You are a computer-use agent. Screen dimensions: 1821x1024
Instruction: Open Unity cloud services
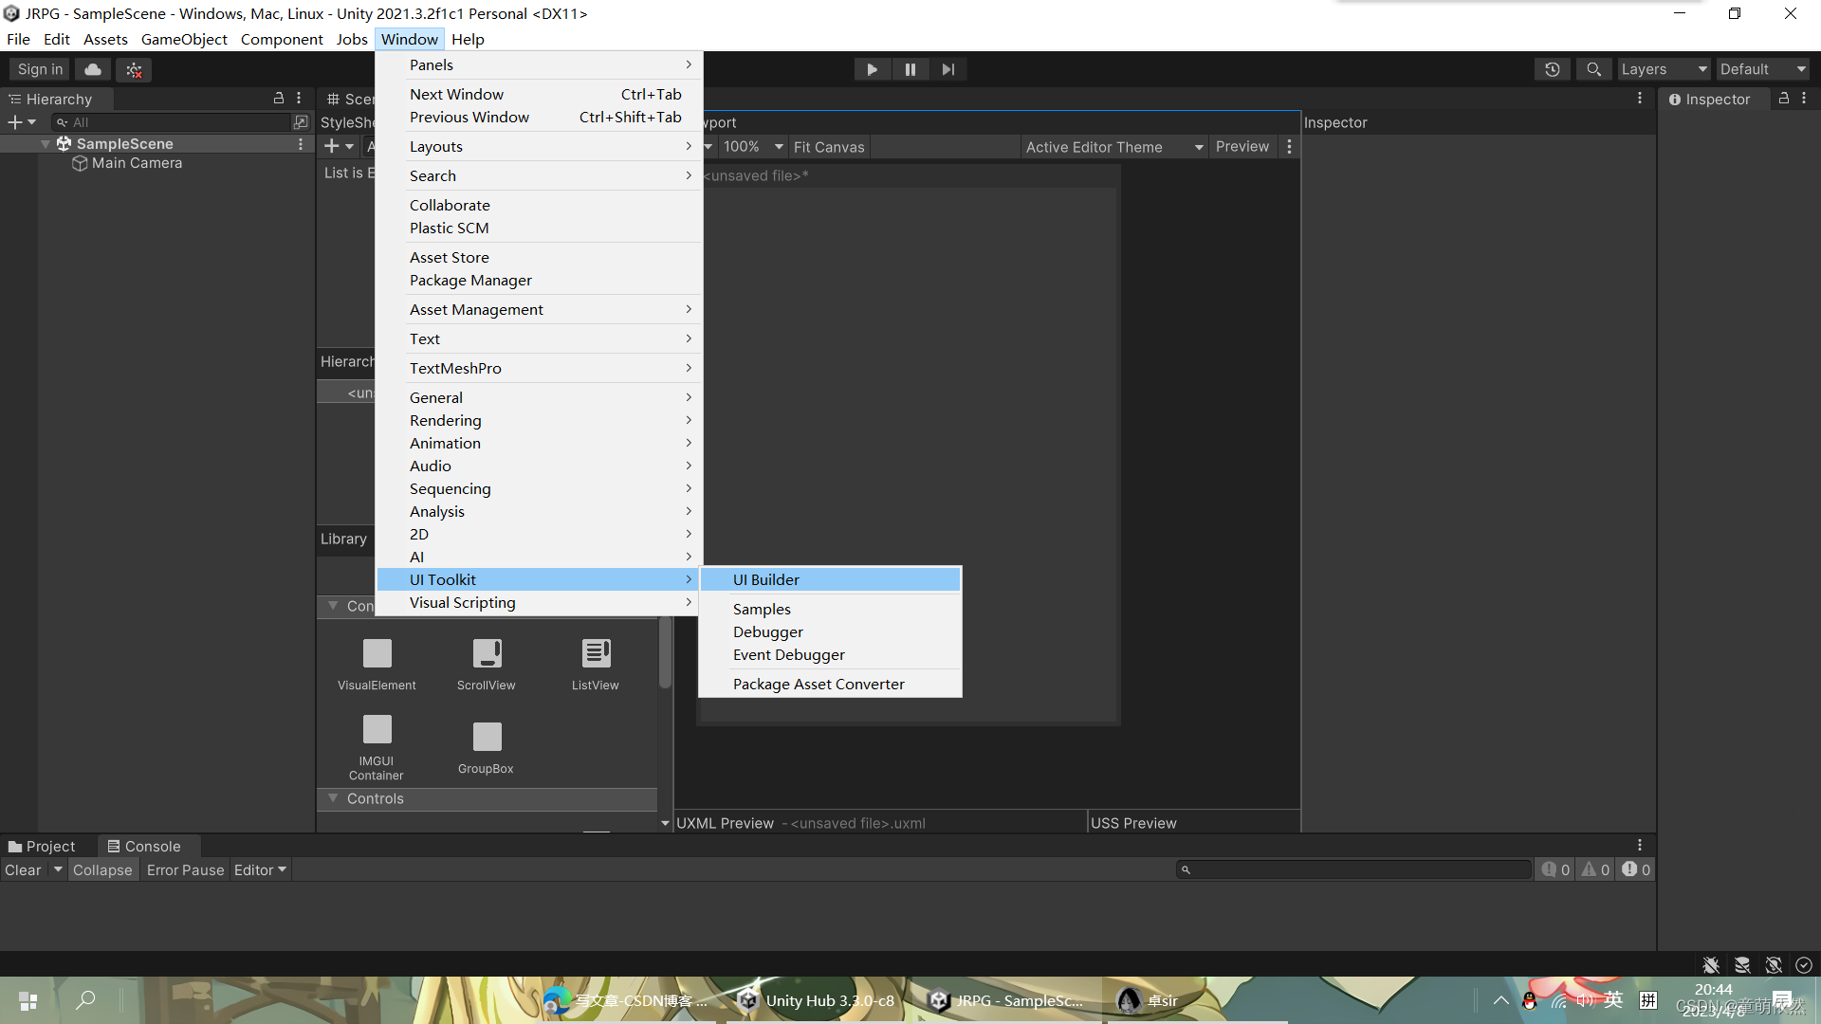tap(91, 68)
